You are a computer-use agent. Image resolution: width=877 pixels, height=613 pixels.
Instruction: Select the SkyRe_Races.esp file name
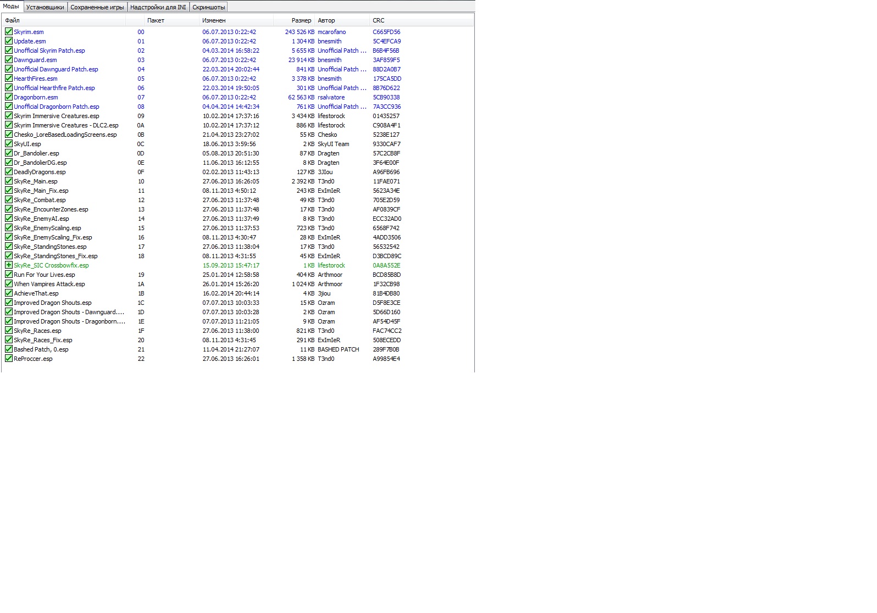click(37, 331)
